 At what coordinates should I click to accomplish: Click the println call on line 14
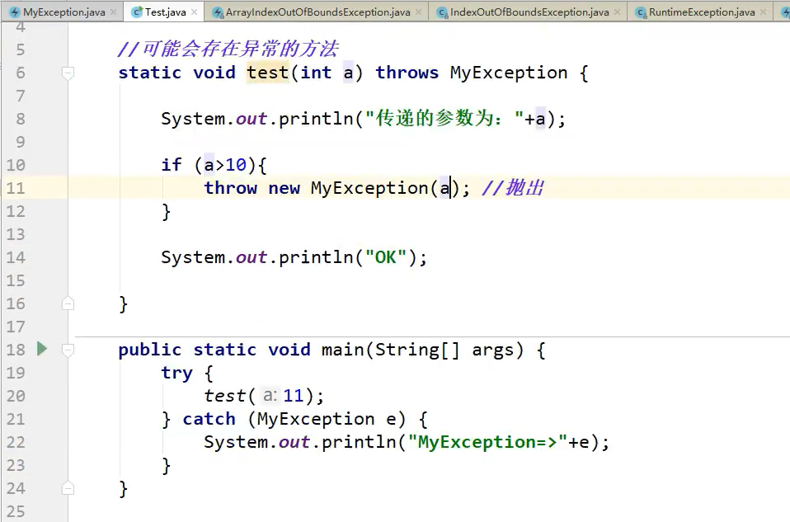[x=316, y=257]
